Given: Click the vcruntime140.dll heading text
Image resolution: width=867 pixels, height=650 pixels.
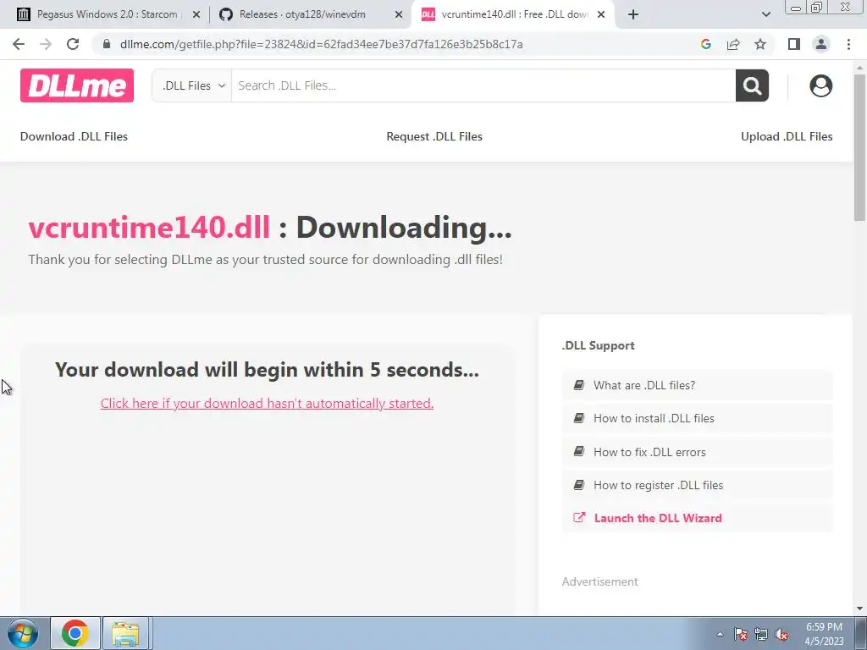Looking at the screenshot, I should click(x=149, y=227).
